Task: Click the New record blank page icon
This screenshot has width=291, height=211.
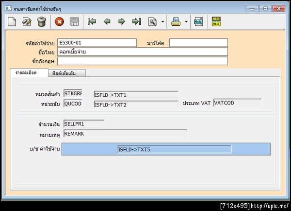Action: pos(12,21)
